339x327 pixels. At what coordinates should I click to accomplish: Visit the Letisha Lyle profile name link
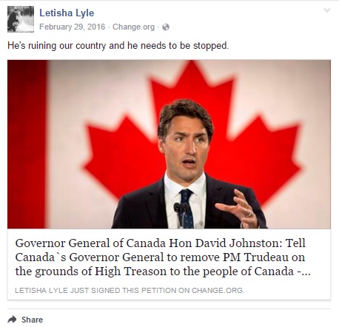(67, 13)
